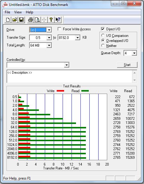Open the Total Length dropdown
The height and width of the screenshot is (184, 144).
tap(49, 45)
